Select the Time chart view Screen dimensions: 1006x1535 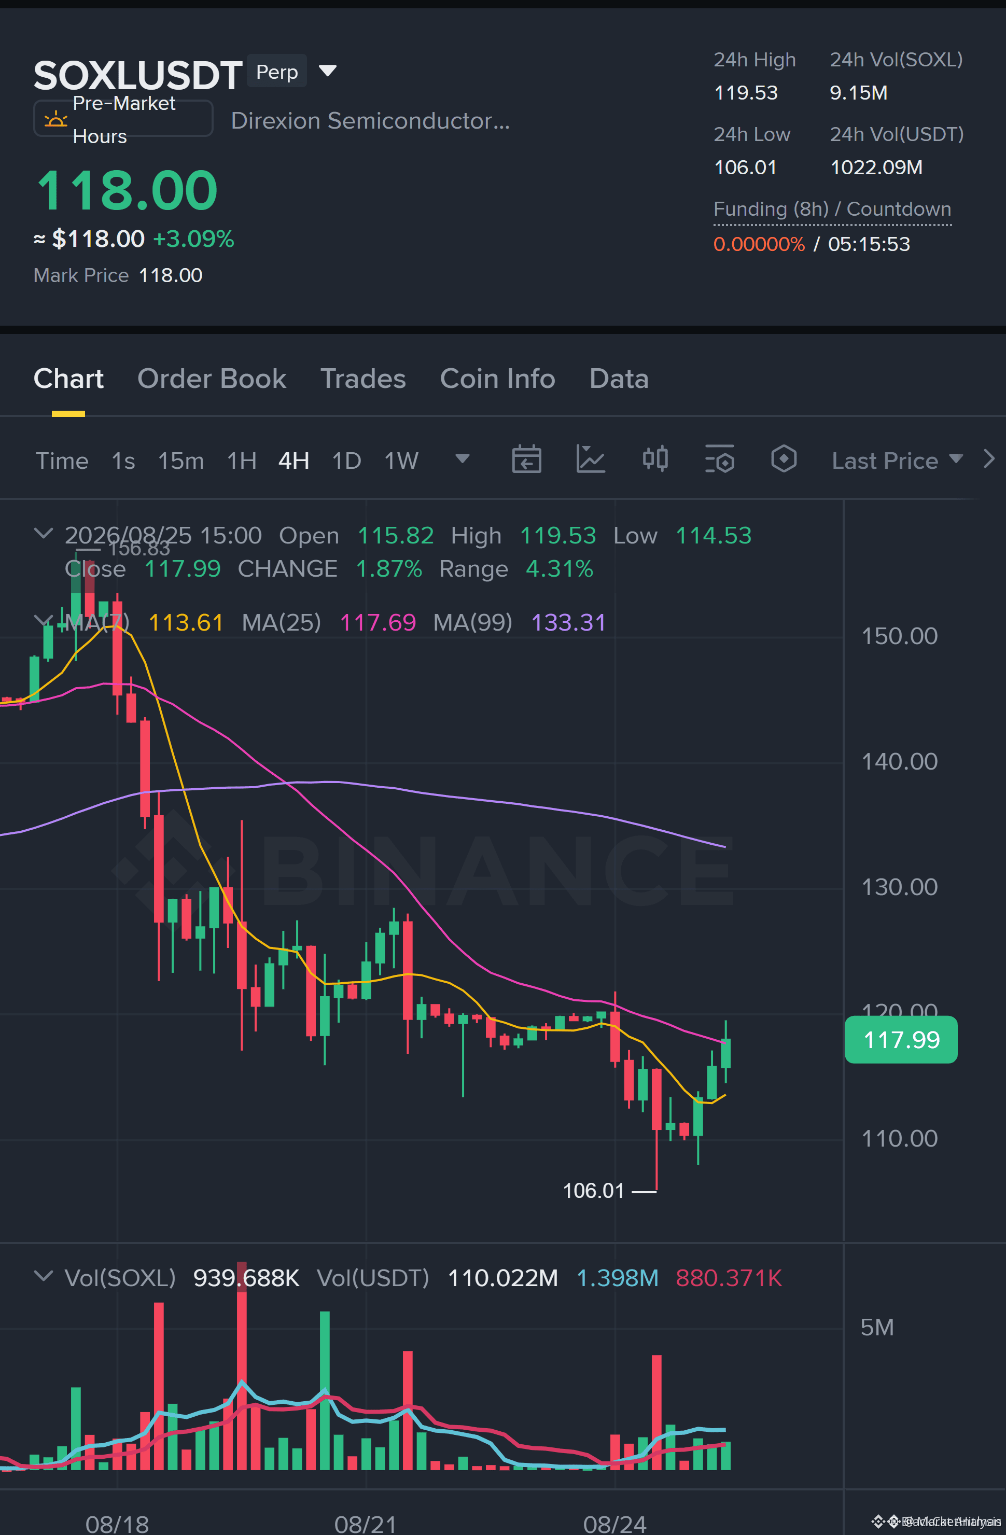point(62,460)
